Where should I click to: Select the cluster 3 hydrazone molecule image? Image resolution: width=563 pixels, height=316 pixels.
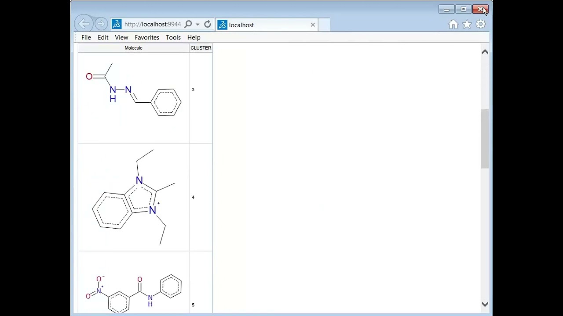(133, 90)
